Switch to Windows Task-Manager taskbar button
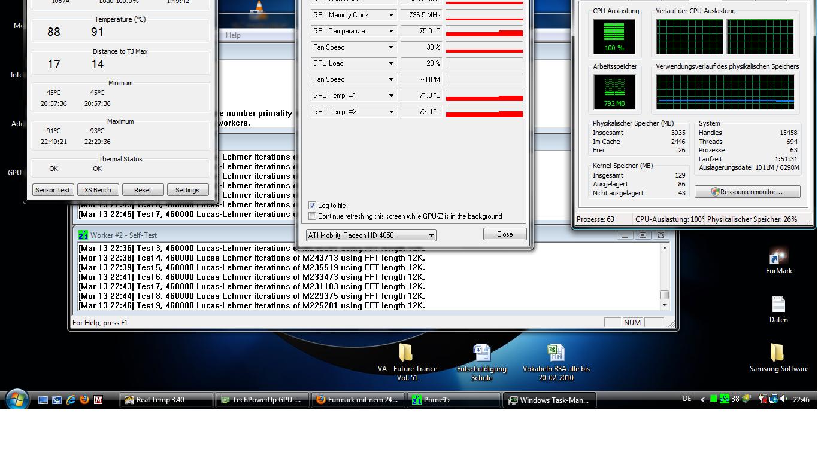 coord(550,400)
